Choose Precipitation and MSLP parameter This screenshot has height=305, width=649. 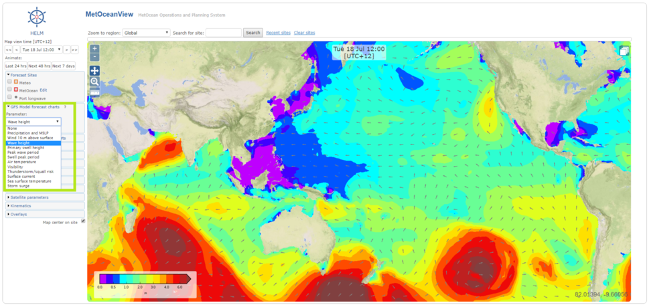[33, 133]
